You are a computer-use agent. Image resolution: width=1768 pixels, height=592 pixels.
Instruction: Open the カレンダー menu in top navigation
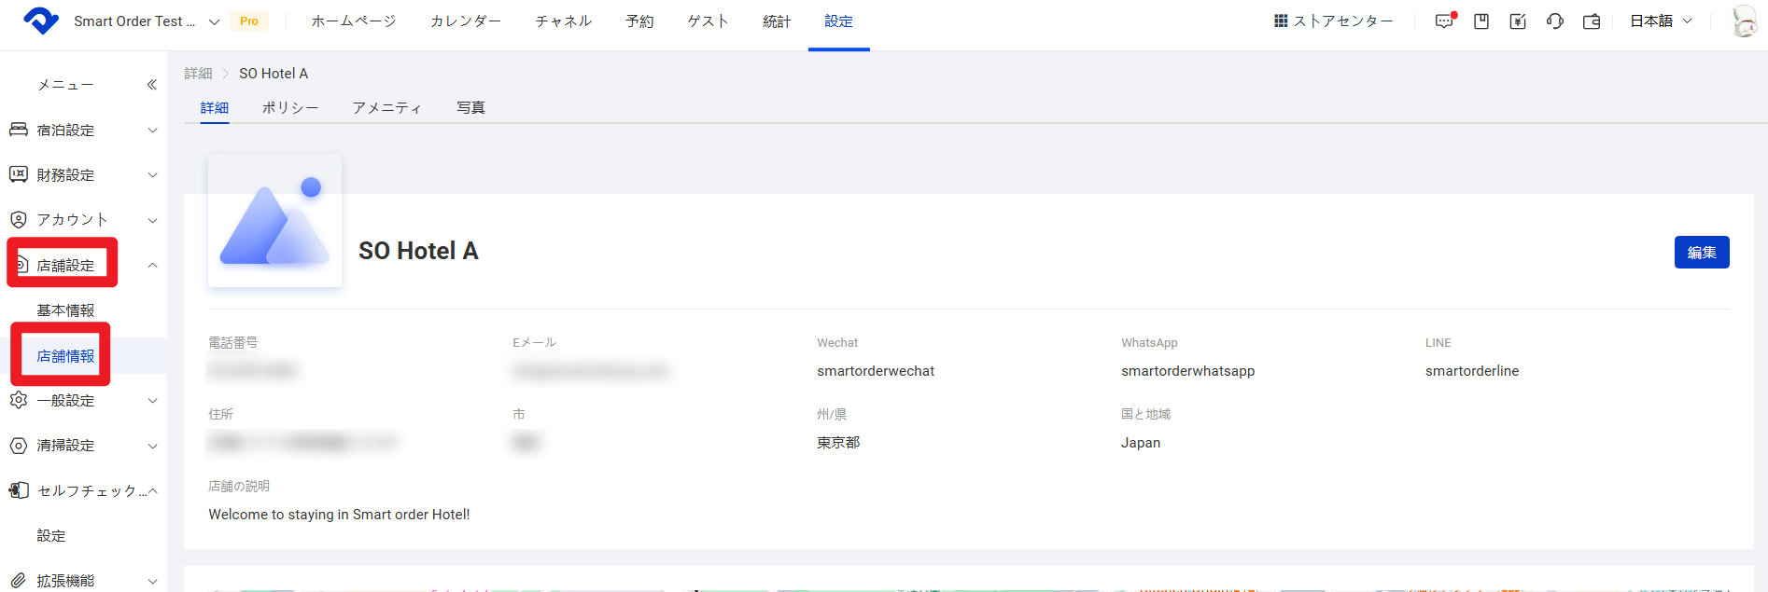(x=465, y=21)
